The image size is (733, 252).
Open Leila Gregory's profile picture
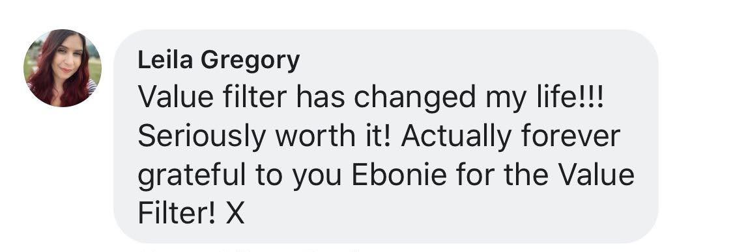tap(62, 68)
